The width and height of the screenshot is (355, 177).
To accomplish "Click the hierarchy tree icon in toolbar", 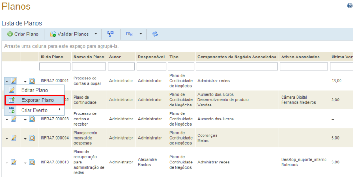I will point(110,34).
